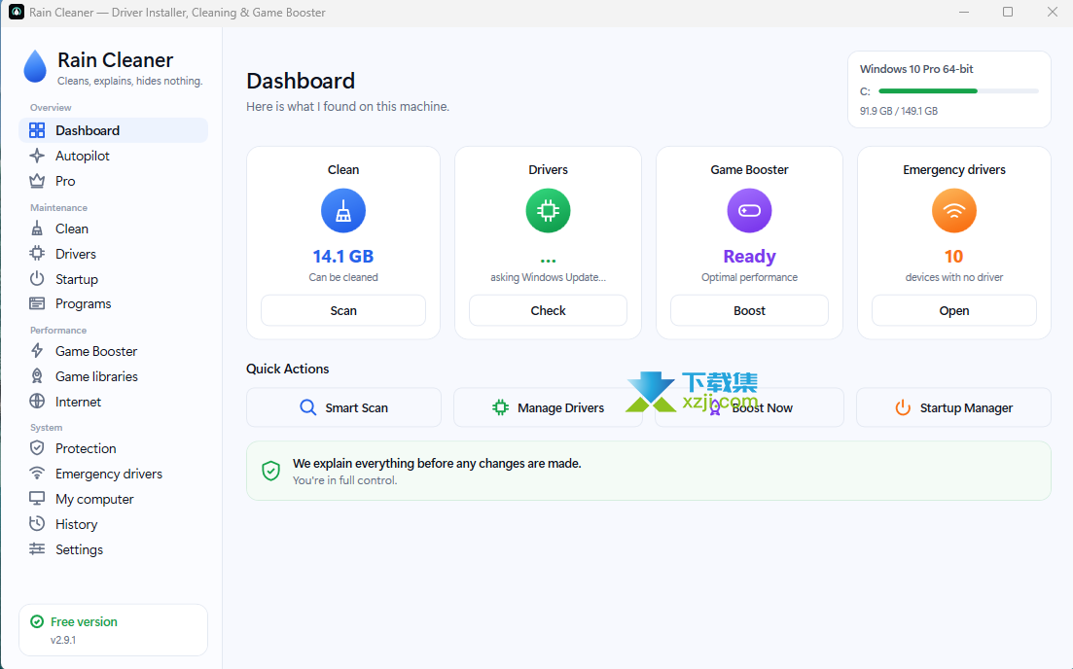
Task: Click the 'devices with no driver' text
Action: [954, 277]
